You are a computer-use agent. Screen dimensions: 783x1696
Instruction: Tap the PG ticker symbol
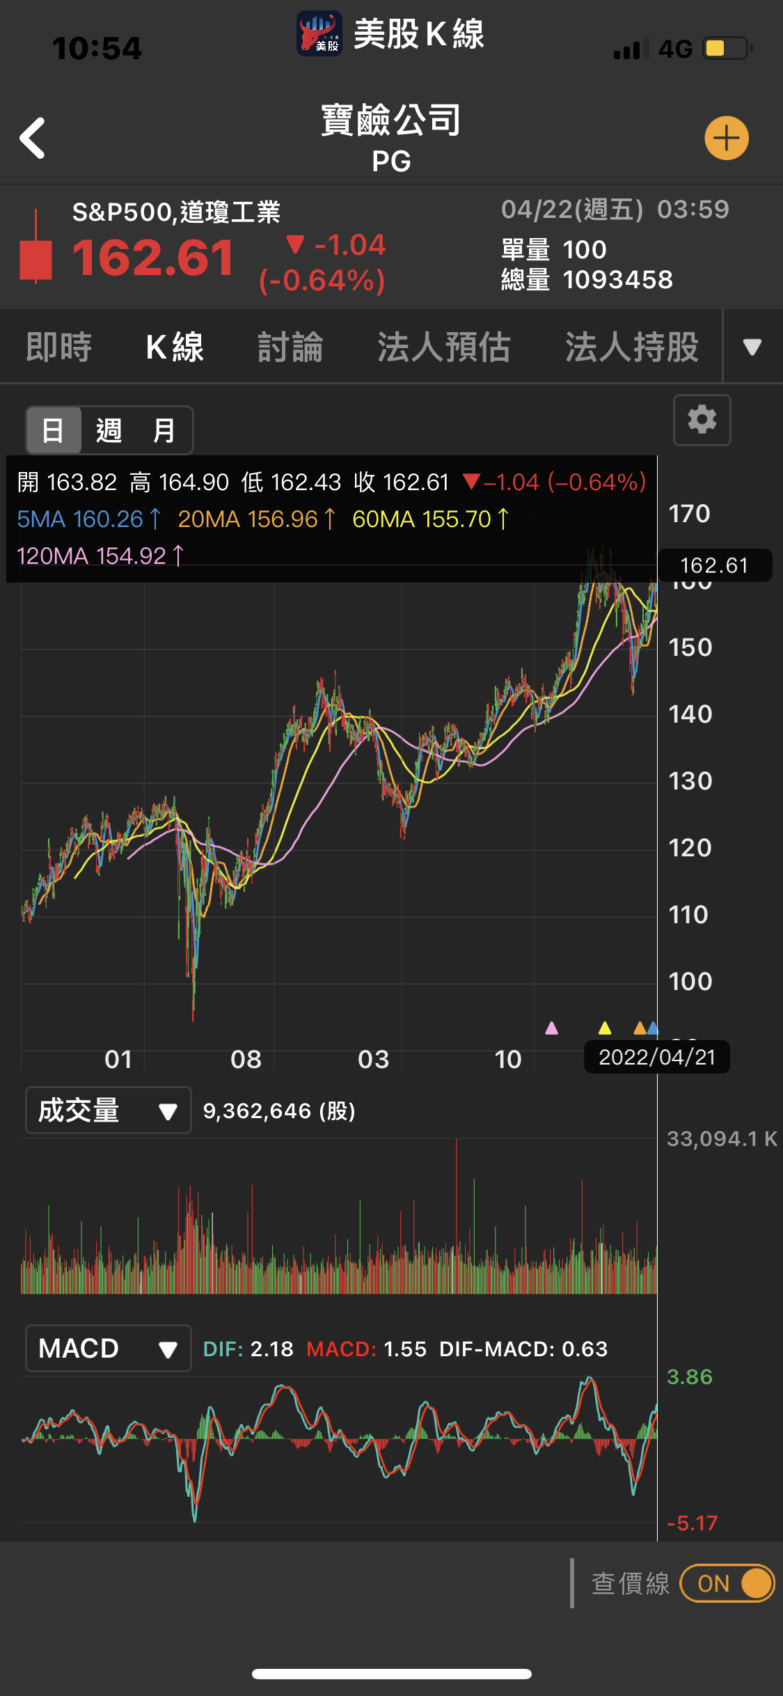coord(391,162)
